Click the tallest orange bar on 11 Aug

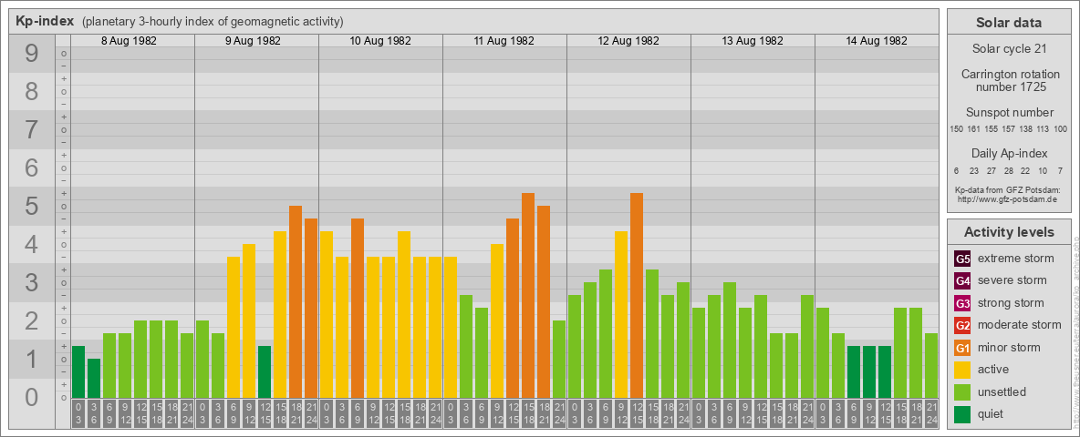pos(528,296)
